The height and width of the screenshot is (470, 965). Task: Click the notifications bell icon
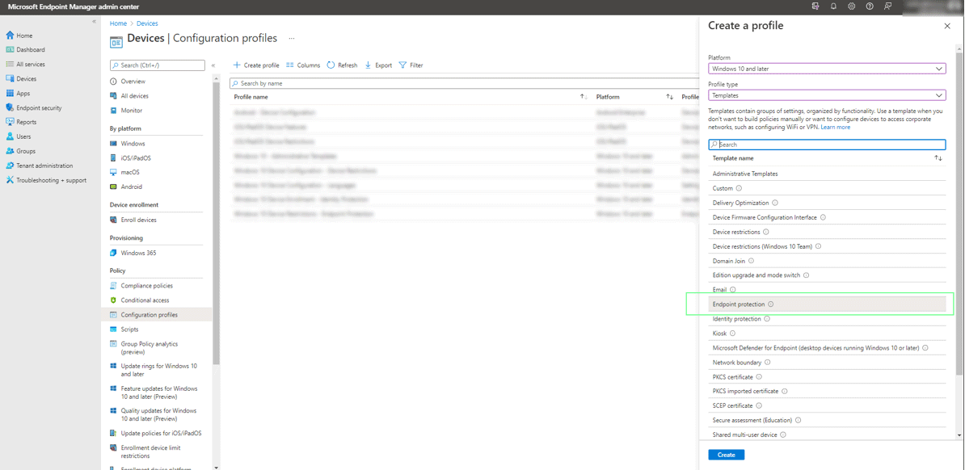833,6
